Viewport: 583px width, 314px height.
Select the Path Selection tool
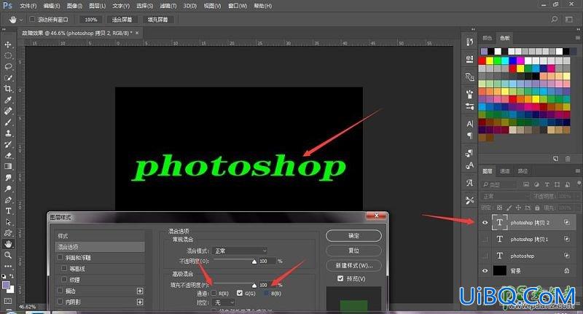pos(8,222)
